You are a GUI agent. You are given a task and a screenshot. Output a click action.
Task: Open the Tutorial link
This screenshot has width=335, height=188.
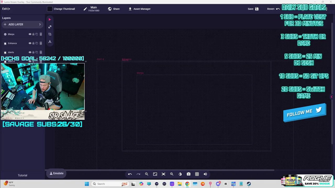pyautogui.click(x=23, y=175)
